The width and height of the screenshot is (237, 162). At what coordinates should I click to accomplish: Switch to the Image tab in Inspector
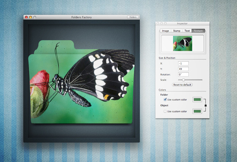[x=165, y=31]
